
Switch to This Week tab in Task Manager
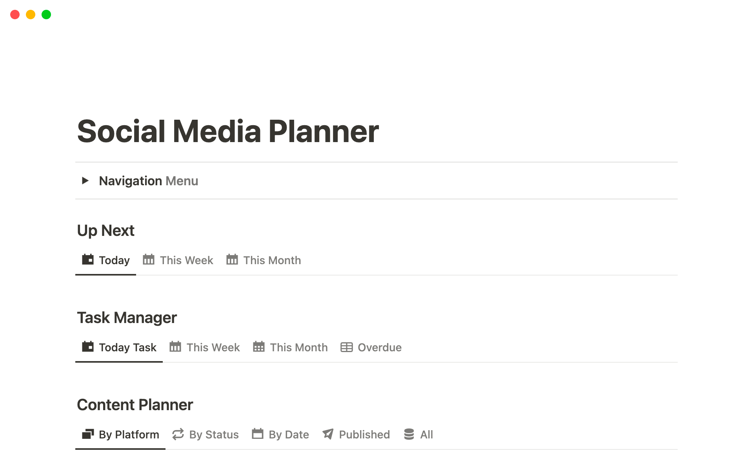pyautogui.click(x=213, y=347)
